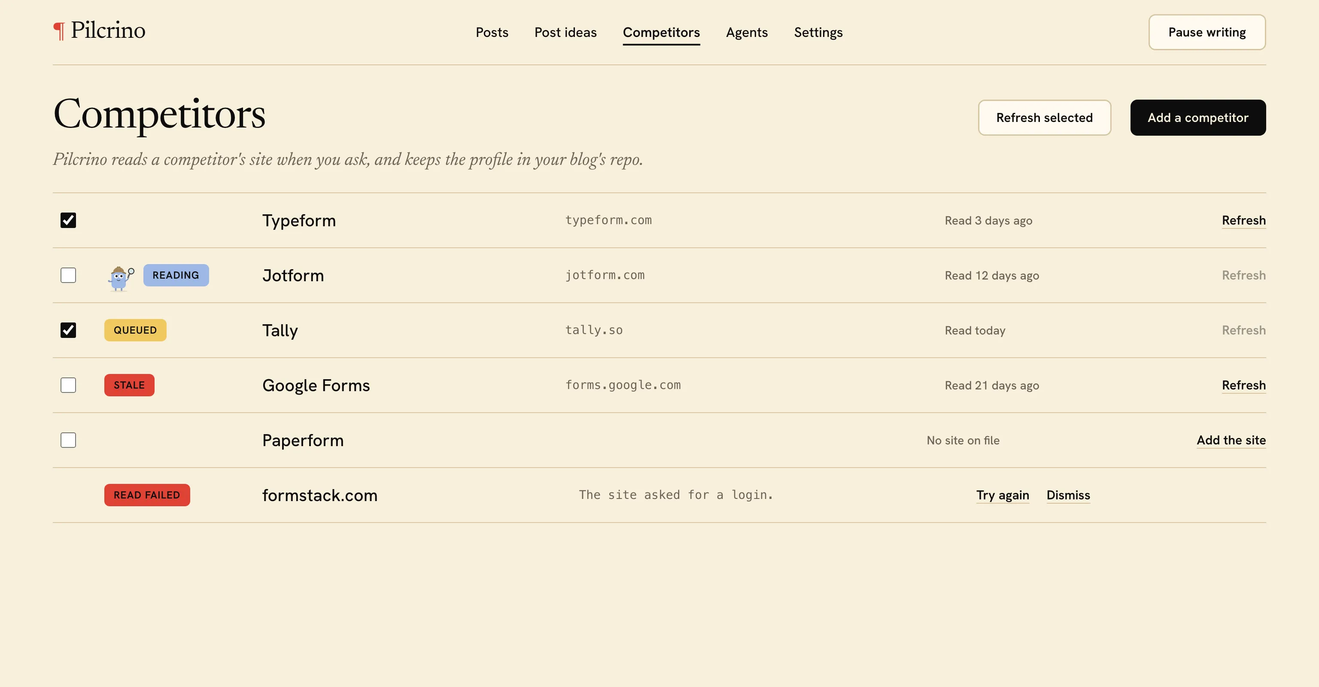Screen dimensions: 1319x687
Task: Select the Google Forms checkbox
Action: click(x=68, y=385)
